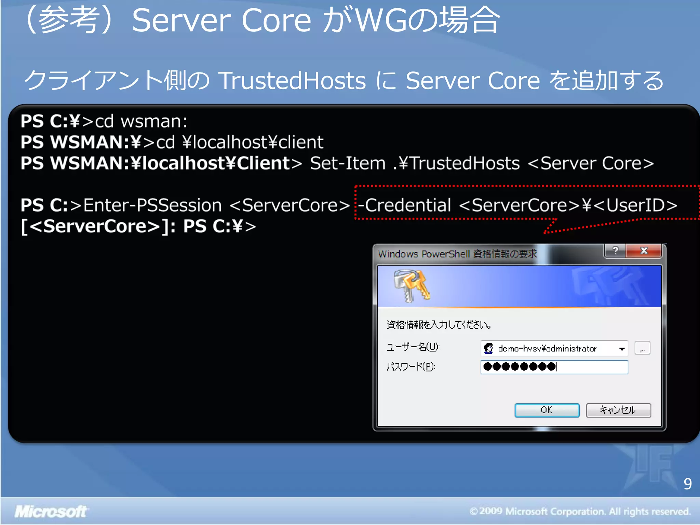Click the help (?) button in dialog title bar
The width and height of the screenshot is (700, 525).
coord(615,251)
